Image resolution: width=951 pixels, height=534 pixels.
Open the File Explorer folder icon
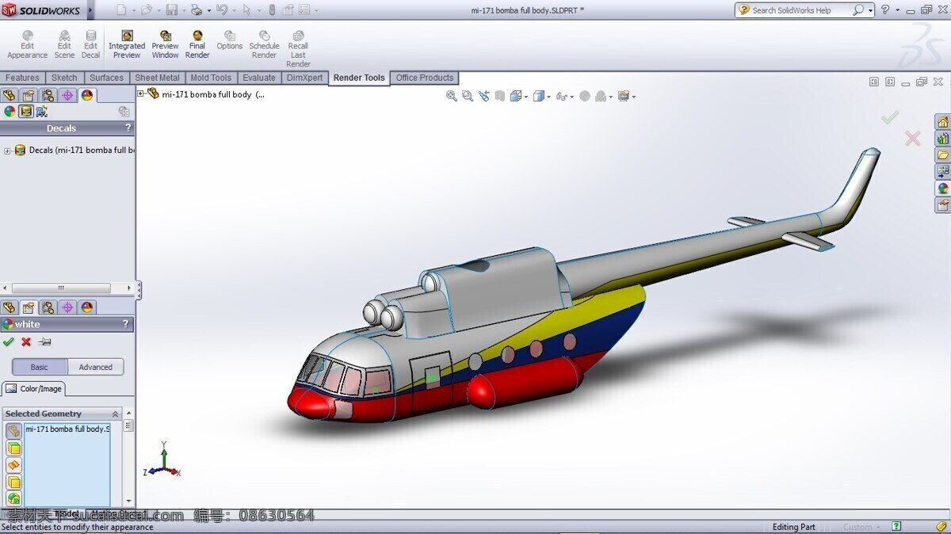pyautogui.click(x=942, y=155)
